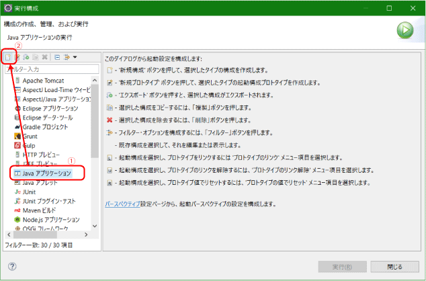Open the filter options dropdown arrow
This screenshot has height=281, width=426.
(75, 57)
